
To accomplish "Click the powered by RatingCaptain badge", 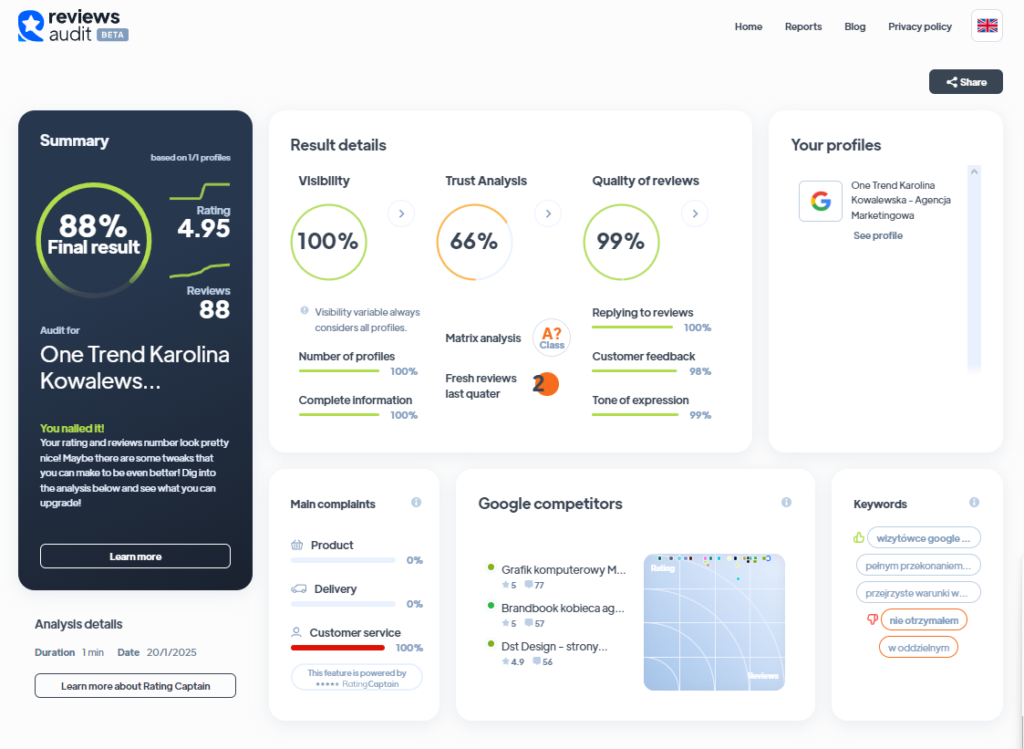I will (x=357, y=677).
